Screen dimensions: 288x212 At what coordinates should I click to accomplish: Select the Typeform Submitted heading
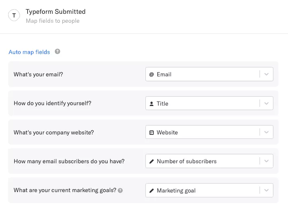coord(56,11)
